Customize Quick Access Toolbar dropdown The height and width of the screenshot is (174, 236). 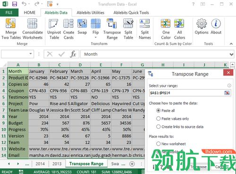pos(58,4)
